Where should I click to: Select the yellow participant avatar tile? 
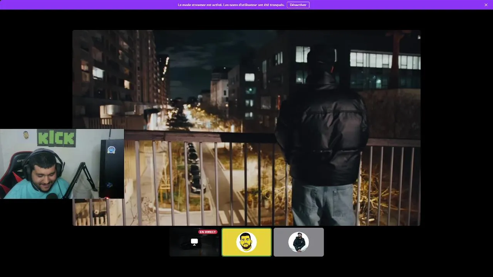(246, 242)
